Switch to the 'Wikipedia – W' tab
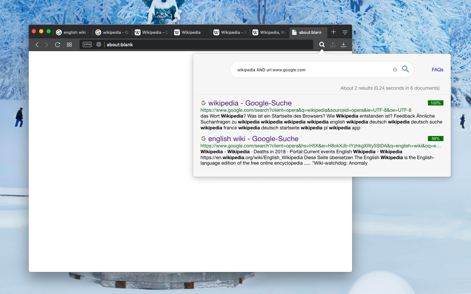 (x=230, y=32)
